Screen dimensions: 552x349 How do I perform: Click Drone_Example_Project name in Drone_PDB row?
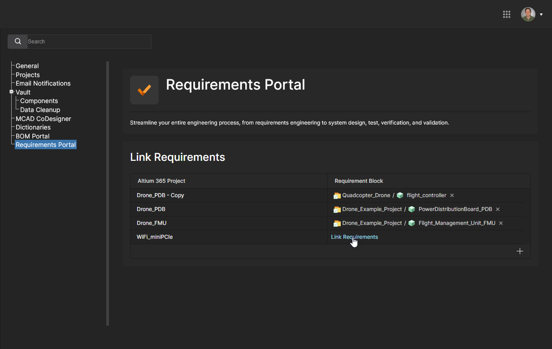pyautogui.click(x=372, y=209)
